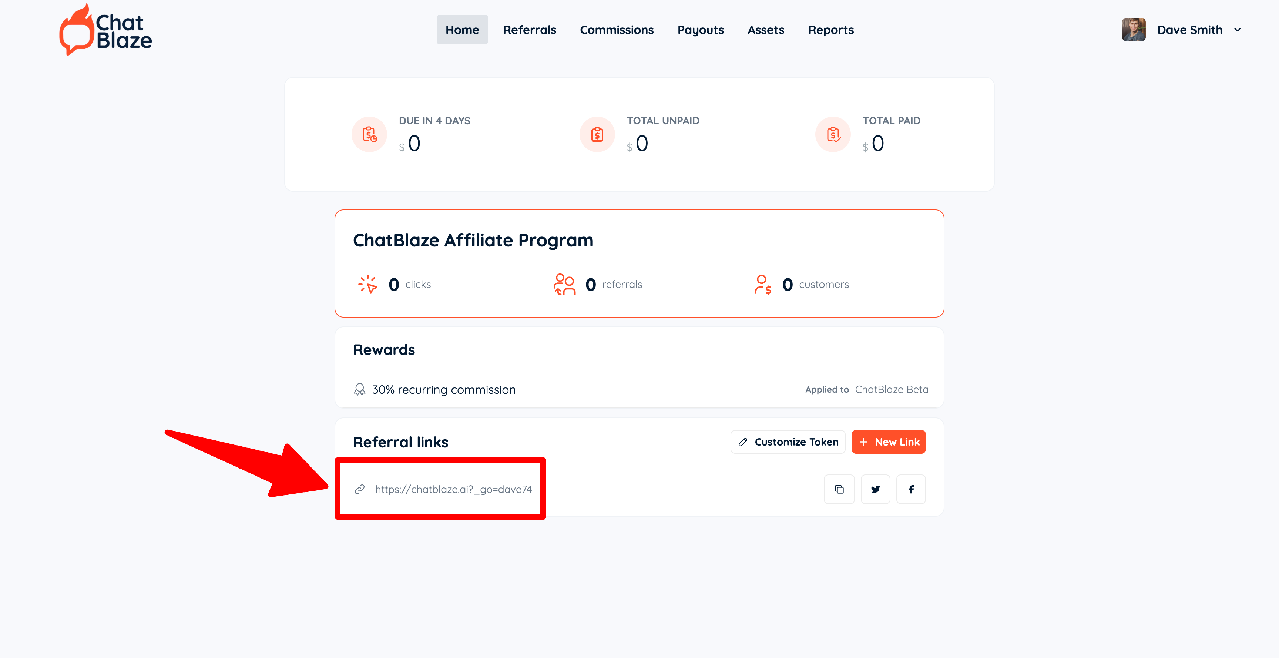Expand the Dave Smith account dropdown arrow
Viewport: 1279px width, 658px height.
tap(1238, 30)
